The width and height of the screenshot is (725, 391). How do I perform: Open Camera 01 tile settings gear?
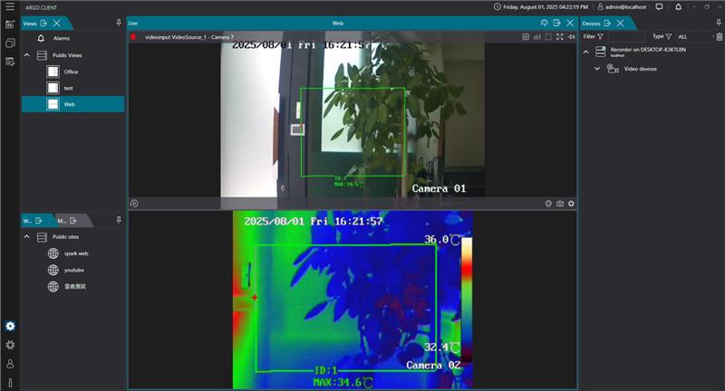coord(571,204)
